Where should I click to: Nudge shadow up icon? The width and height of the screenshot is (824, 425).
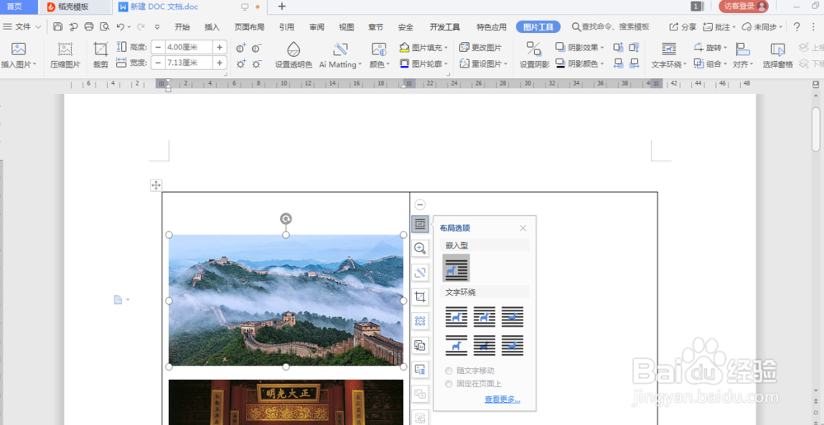619,47
